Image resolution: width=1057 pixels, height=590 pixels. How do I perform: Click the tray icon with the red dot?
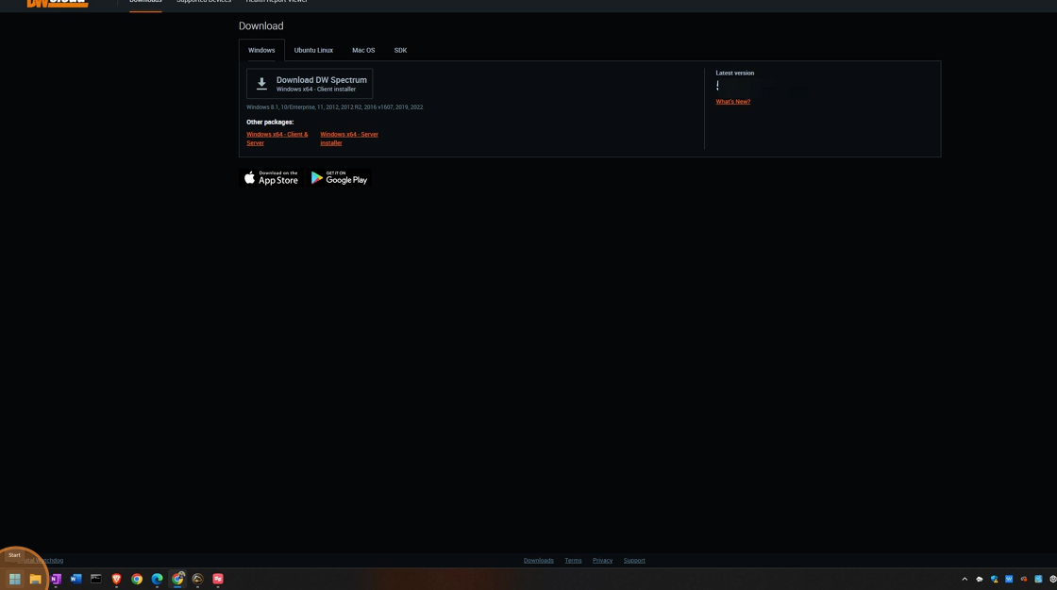tap(1024, 579)
